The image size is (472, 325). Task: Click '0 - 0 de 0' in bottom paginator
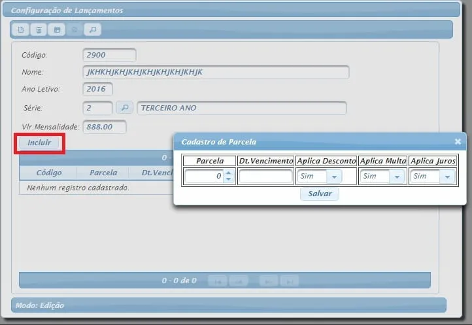[179, 281]
